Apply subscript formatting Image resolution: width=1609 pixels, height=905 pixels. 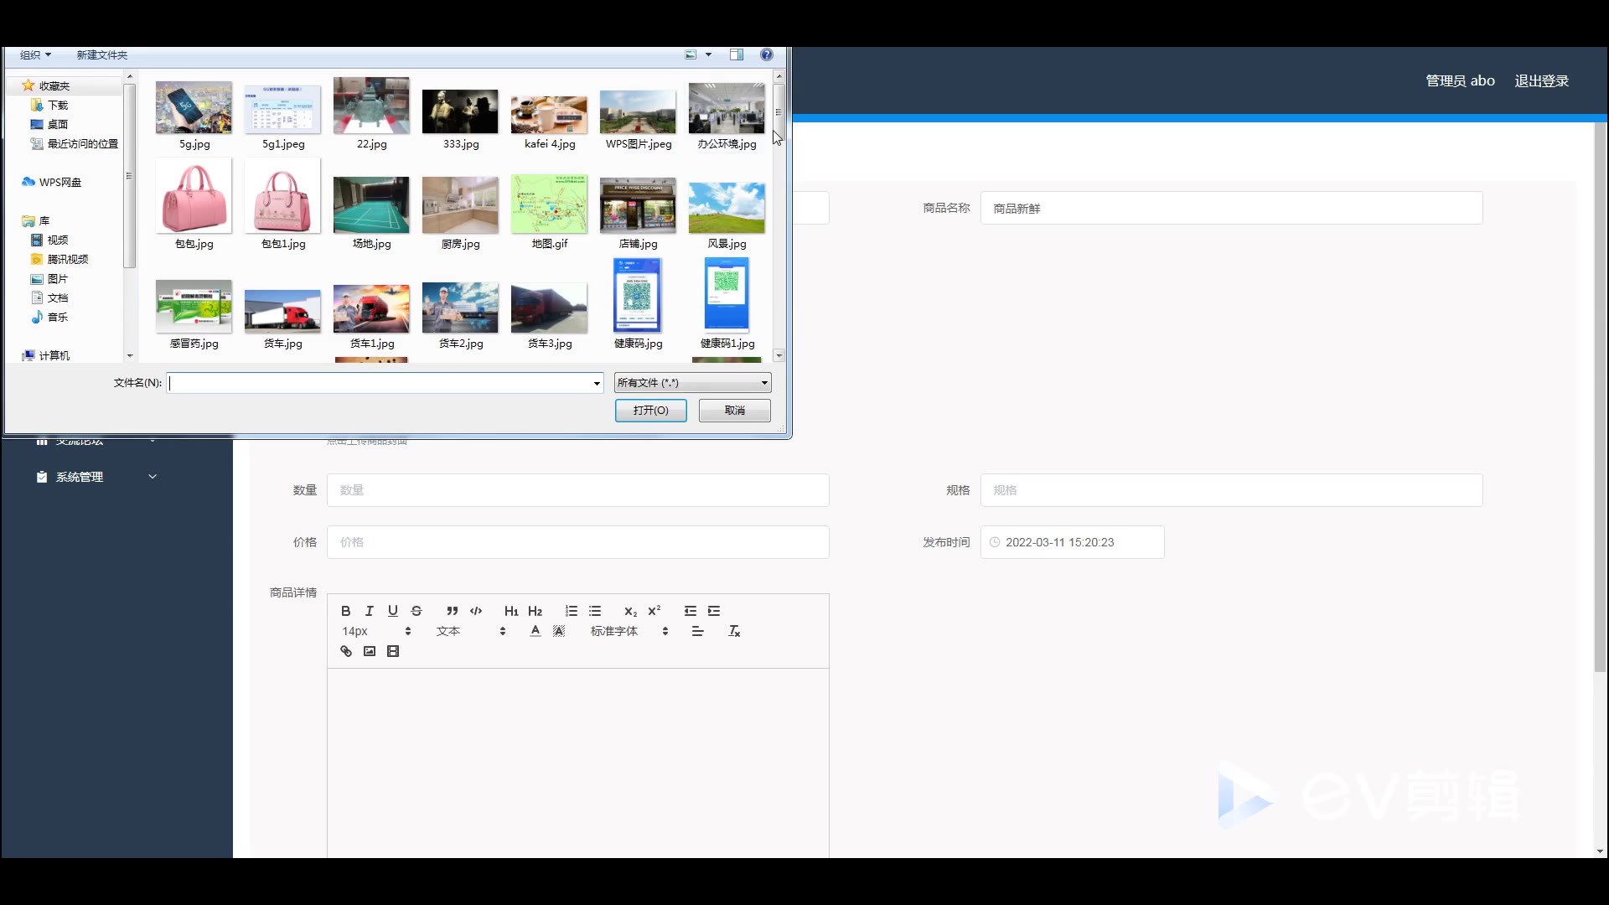pos(631,611)
